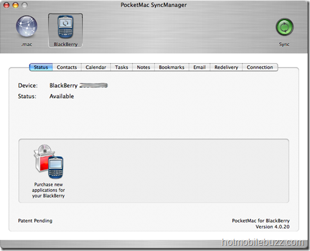Click the 'BlackBerry' device name value
Image resolution: width=310 pixels, height=251 pixels.
pyautogui.click(x=64, y=85)
